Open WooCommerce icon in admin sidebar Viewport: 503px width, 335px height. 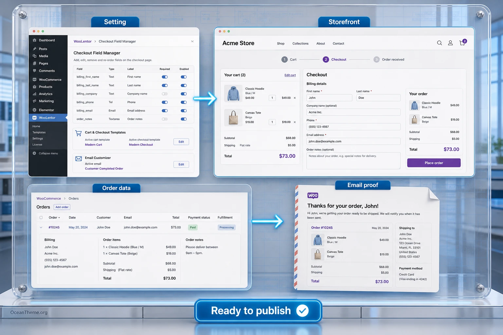click(x=34, y=79)
